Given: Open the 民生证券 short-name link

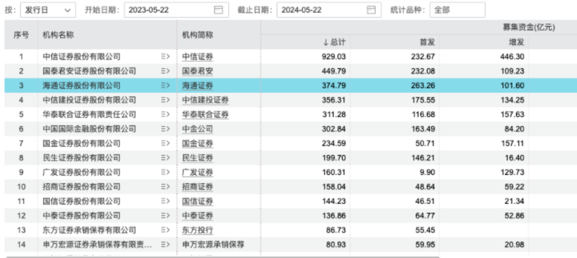Looking at the screenshot, I should click(x=198, y=158).
